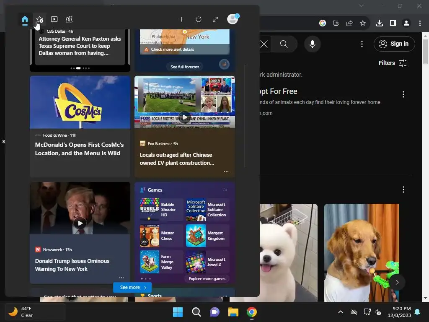Open Windows notification bell
The height and width of the screenshot is (322, 429).
tap(418, 312)
